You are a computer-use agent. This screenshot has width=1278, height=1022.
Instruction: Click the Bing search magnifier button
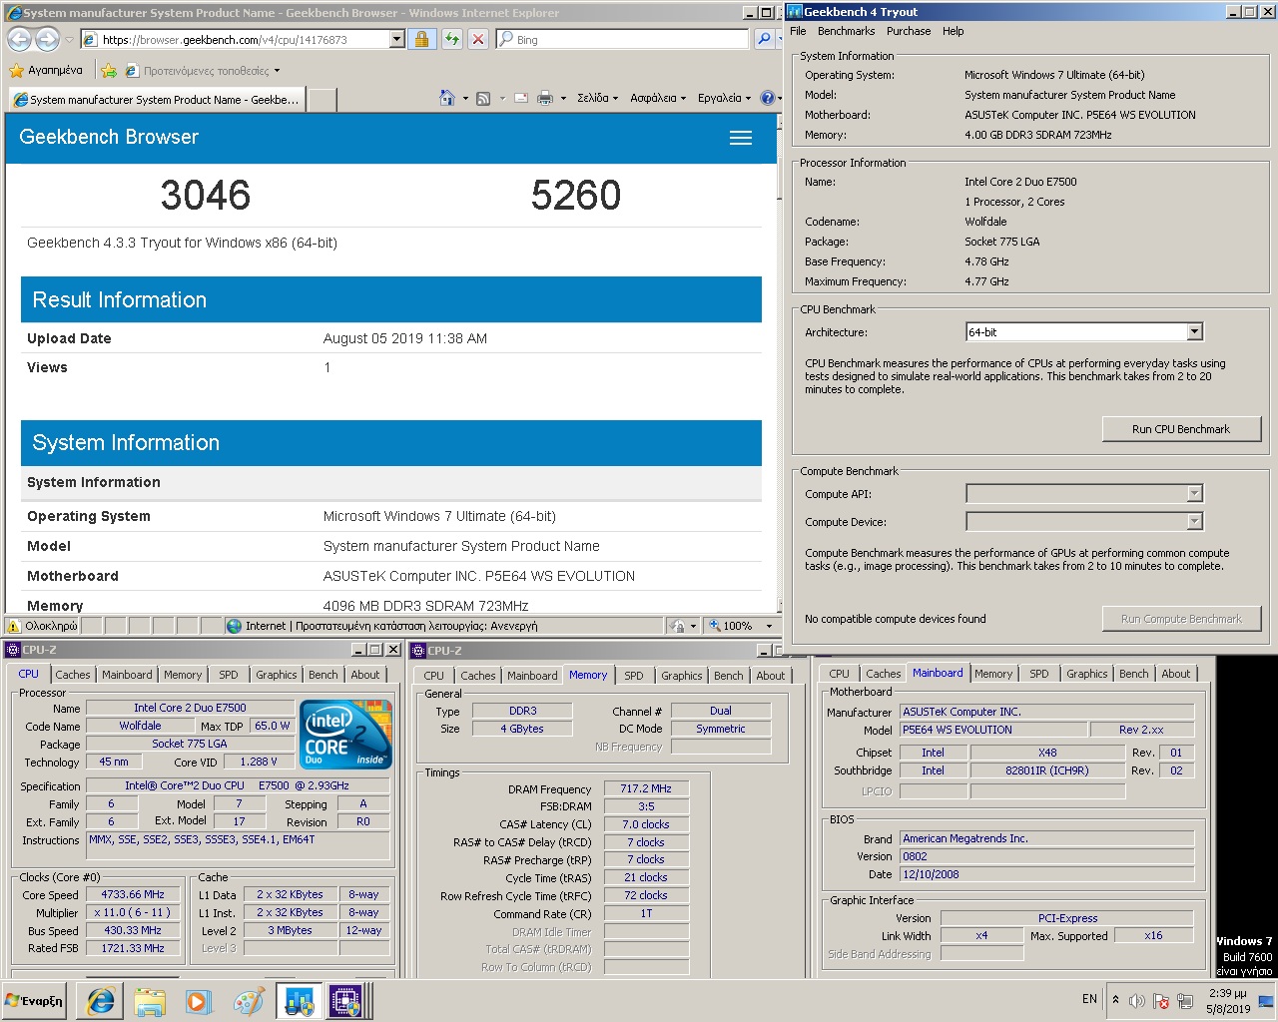(764, 39)
